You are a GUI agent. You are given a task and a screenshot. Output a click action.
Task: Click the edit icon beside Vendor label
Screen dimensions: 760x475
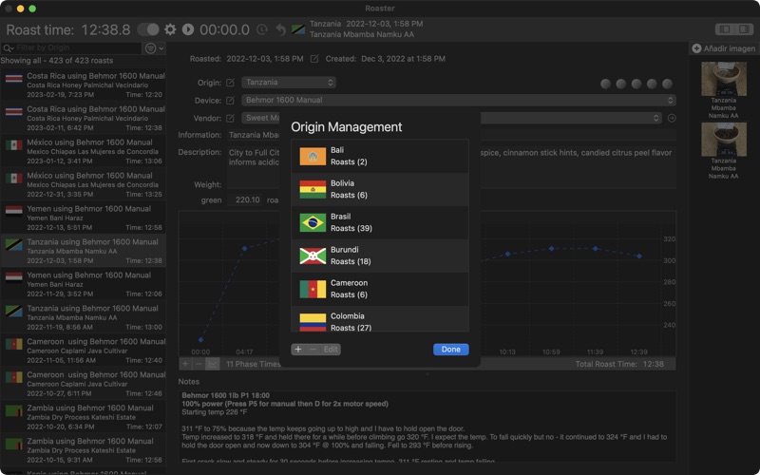tap(230, 118)
